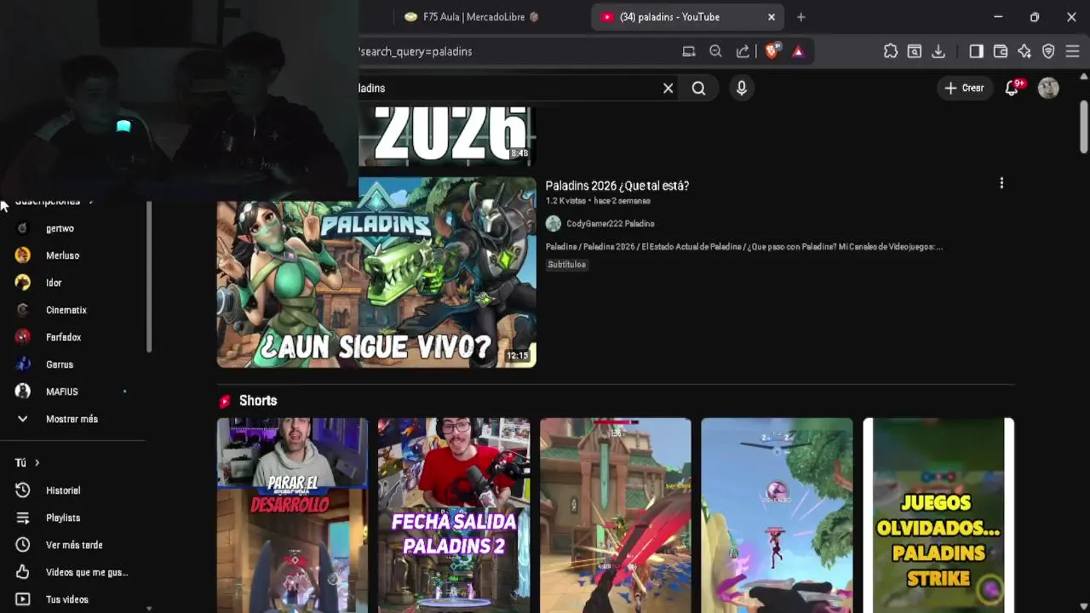Click the zoom magnifier icon in address bar
The width and height of the screenshot is (1090, 613).
point(716,51)
